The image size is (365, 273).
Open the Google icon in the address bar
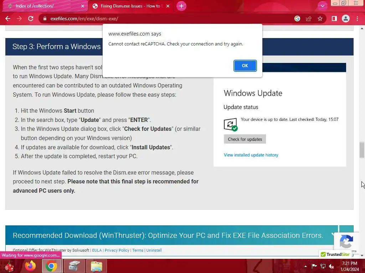pyautogui.click(x=297, y=18)
